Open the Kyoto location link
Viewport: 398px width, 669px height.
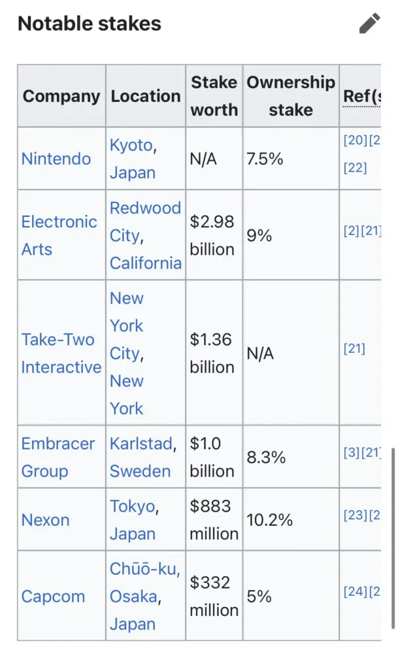coord(131,145)
